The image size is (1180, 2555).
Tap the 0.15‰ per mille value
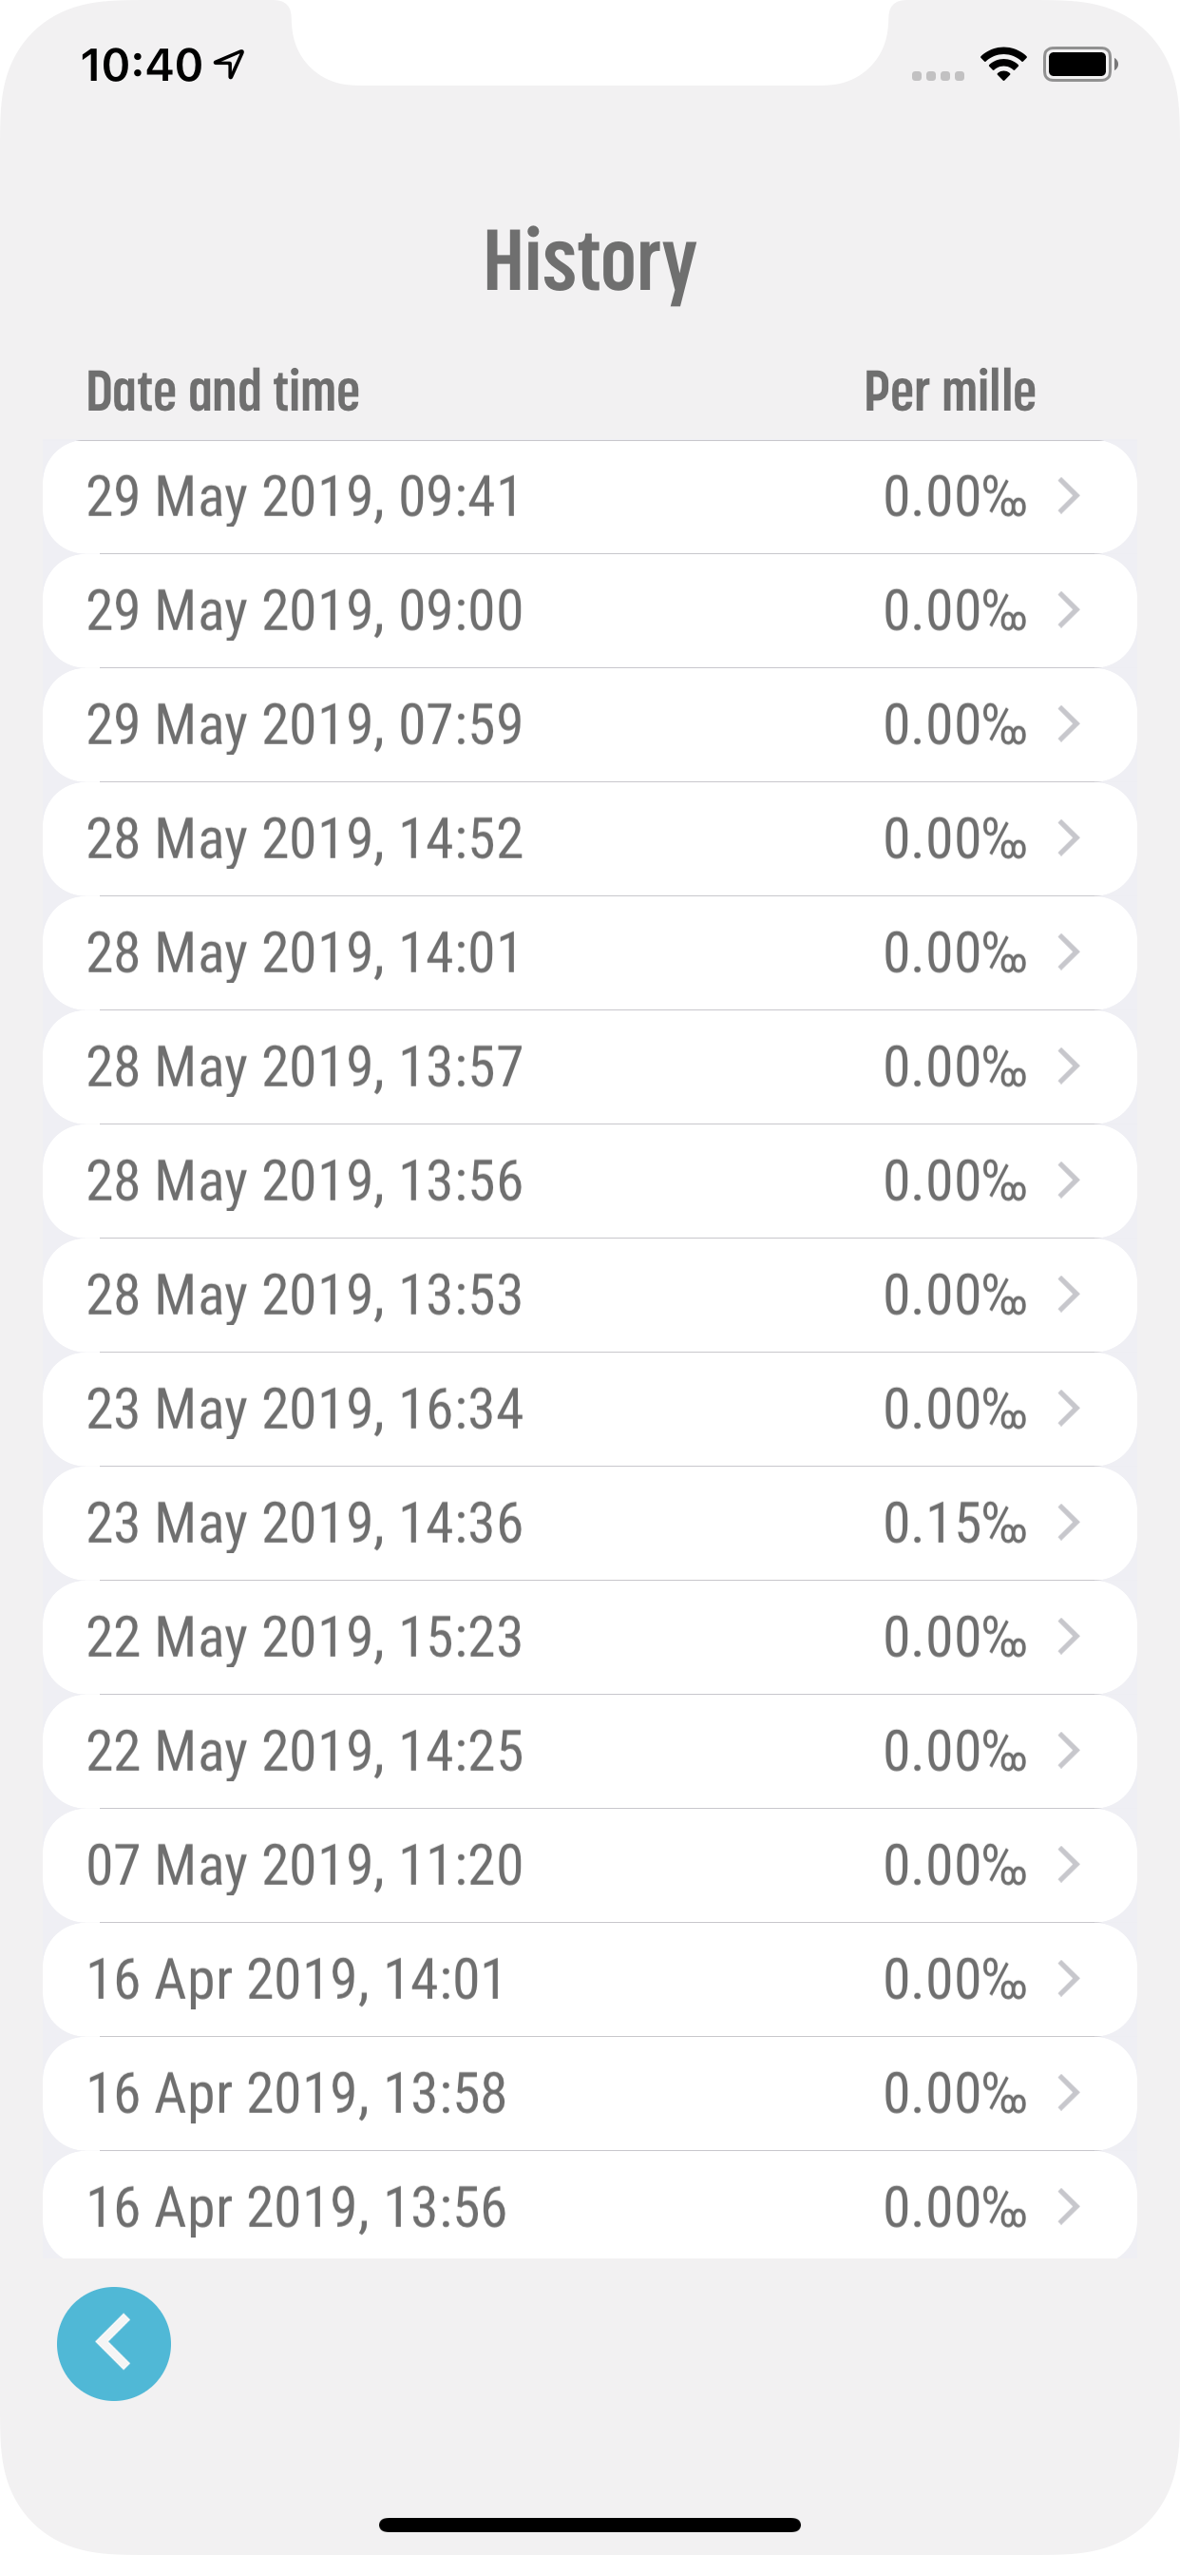(x=955, y=1523)
